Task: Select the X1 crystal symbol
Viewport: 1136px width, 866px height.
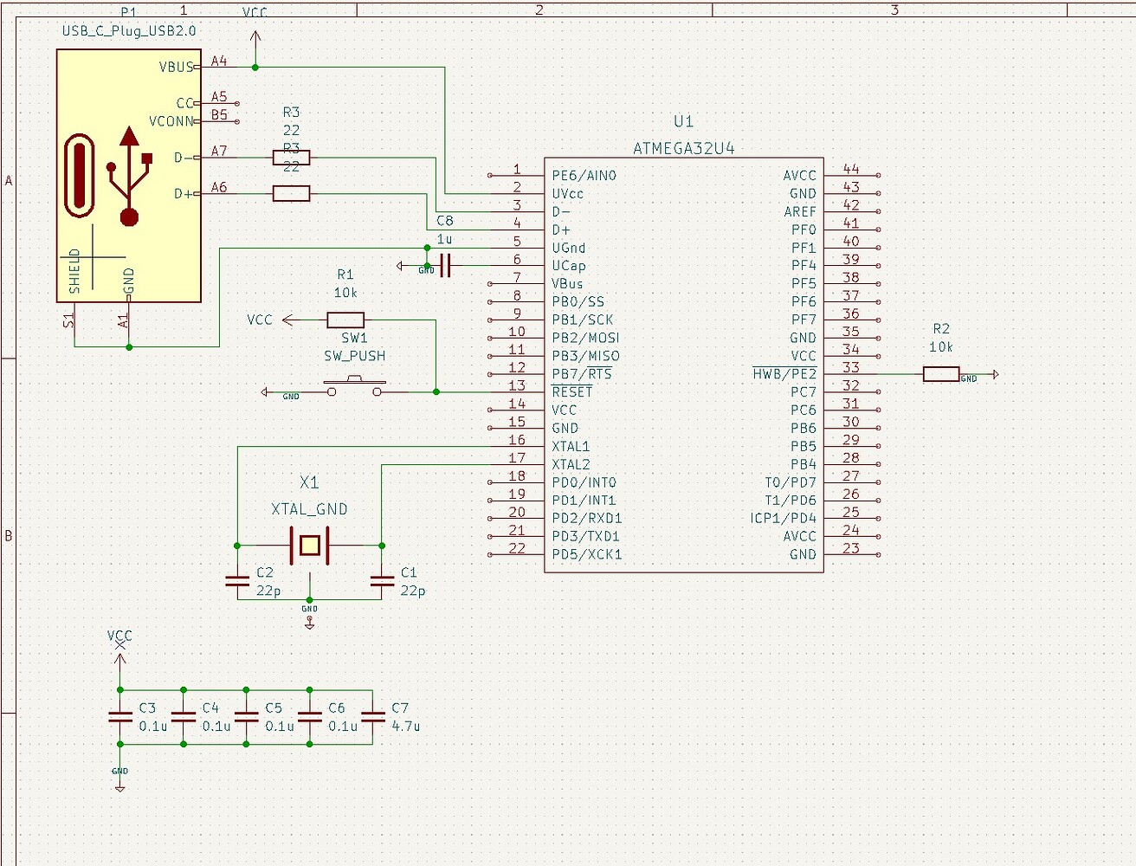Action: (x=309, y=546)
